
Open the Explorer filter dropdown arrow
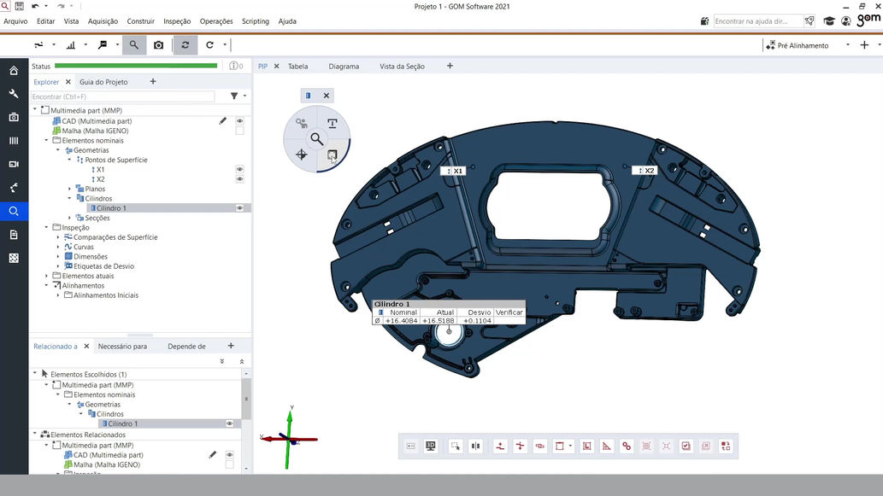(244, 96)
